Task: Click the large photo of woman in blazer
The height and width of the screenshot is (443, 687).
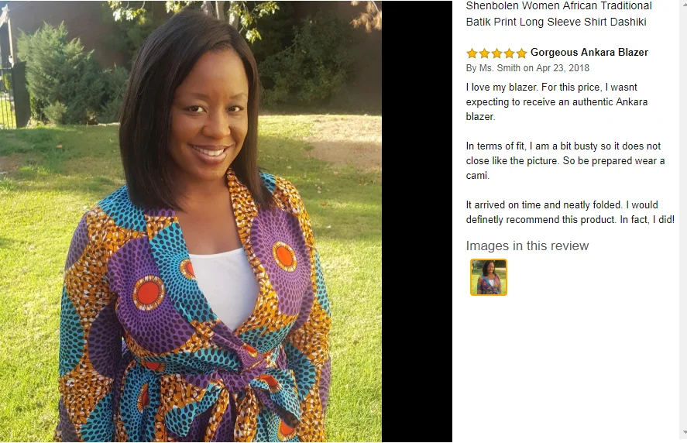Action: click(x=191, y=221)
